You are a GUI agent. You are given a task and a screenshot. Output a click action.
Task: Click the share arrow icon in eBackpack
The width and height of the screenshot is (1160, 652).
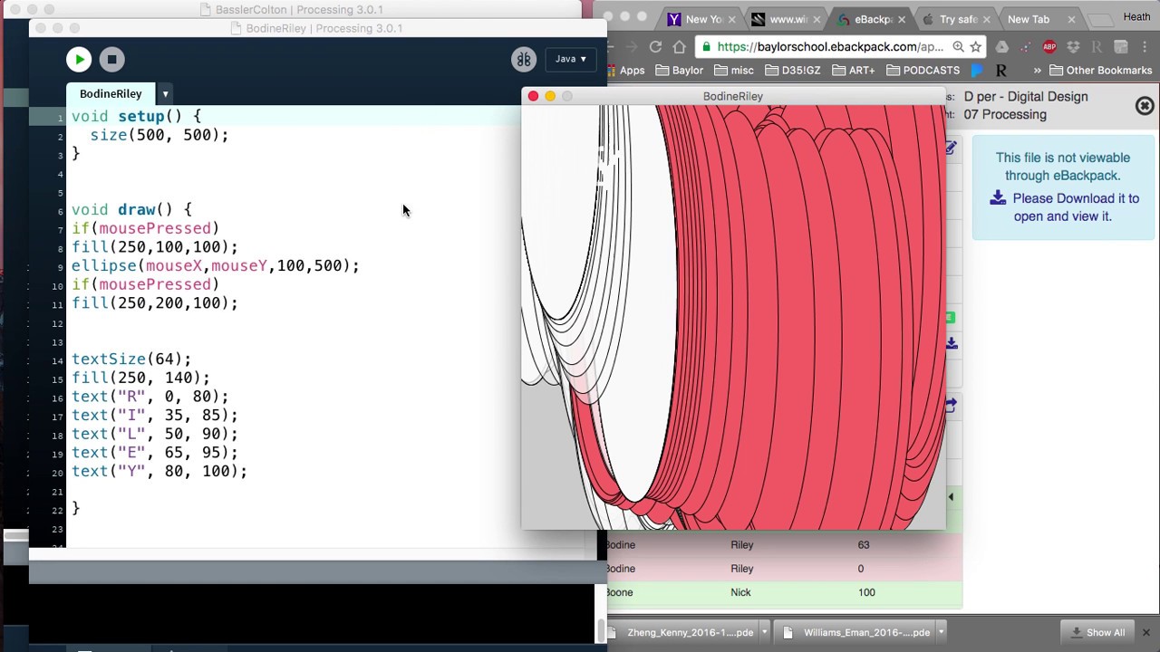(x=951, y=406)
